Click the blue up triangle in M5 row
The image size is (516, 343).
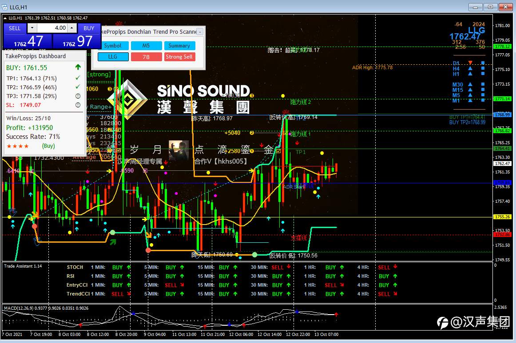pos(470,95)
